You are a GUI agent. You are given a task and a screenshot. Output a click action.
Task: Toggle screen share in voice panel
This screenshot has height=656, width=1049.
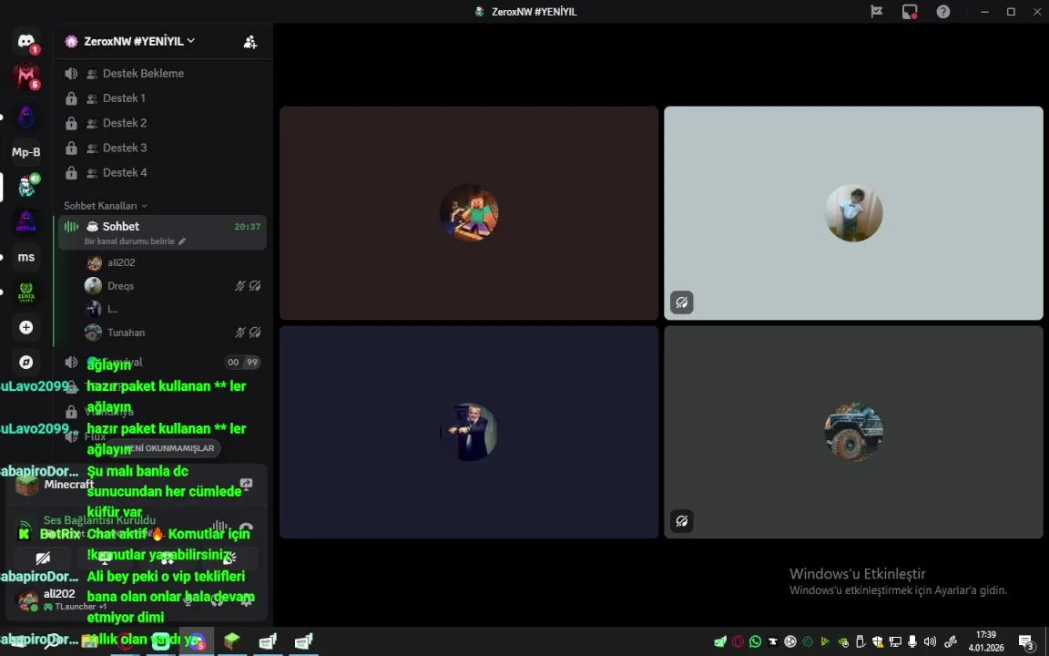point(105,558)
